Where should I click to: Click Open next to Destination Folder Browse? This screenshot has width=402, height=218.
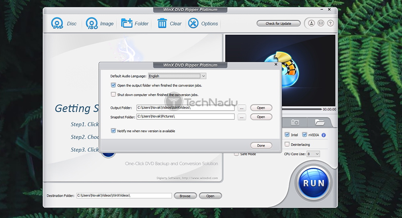[210, 196]
